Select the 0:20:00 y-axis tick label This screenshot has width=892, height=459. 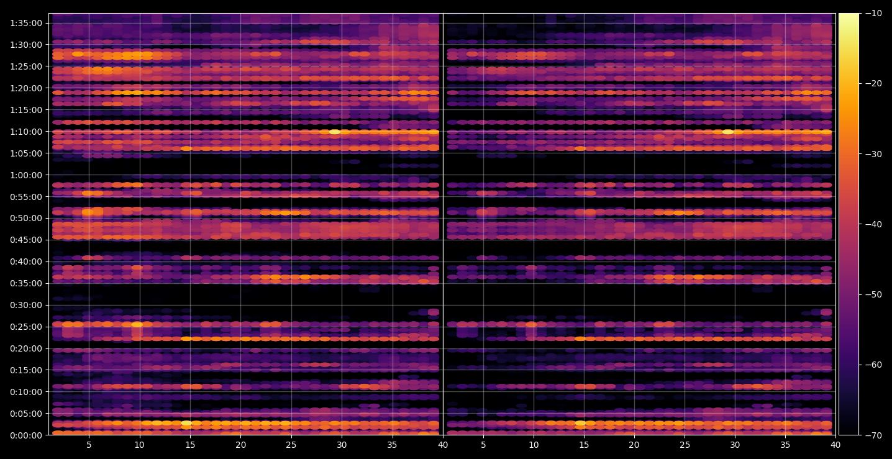point(26,348)
